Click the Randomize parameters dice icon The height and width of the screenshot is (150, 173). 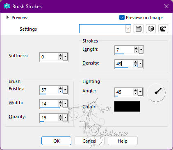click(x=151, y=29)
